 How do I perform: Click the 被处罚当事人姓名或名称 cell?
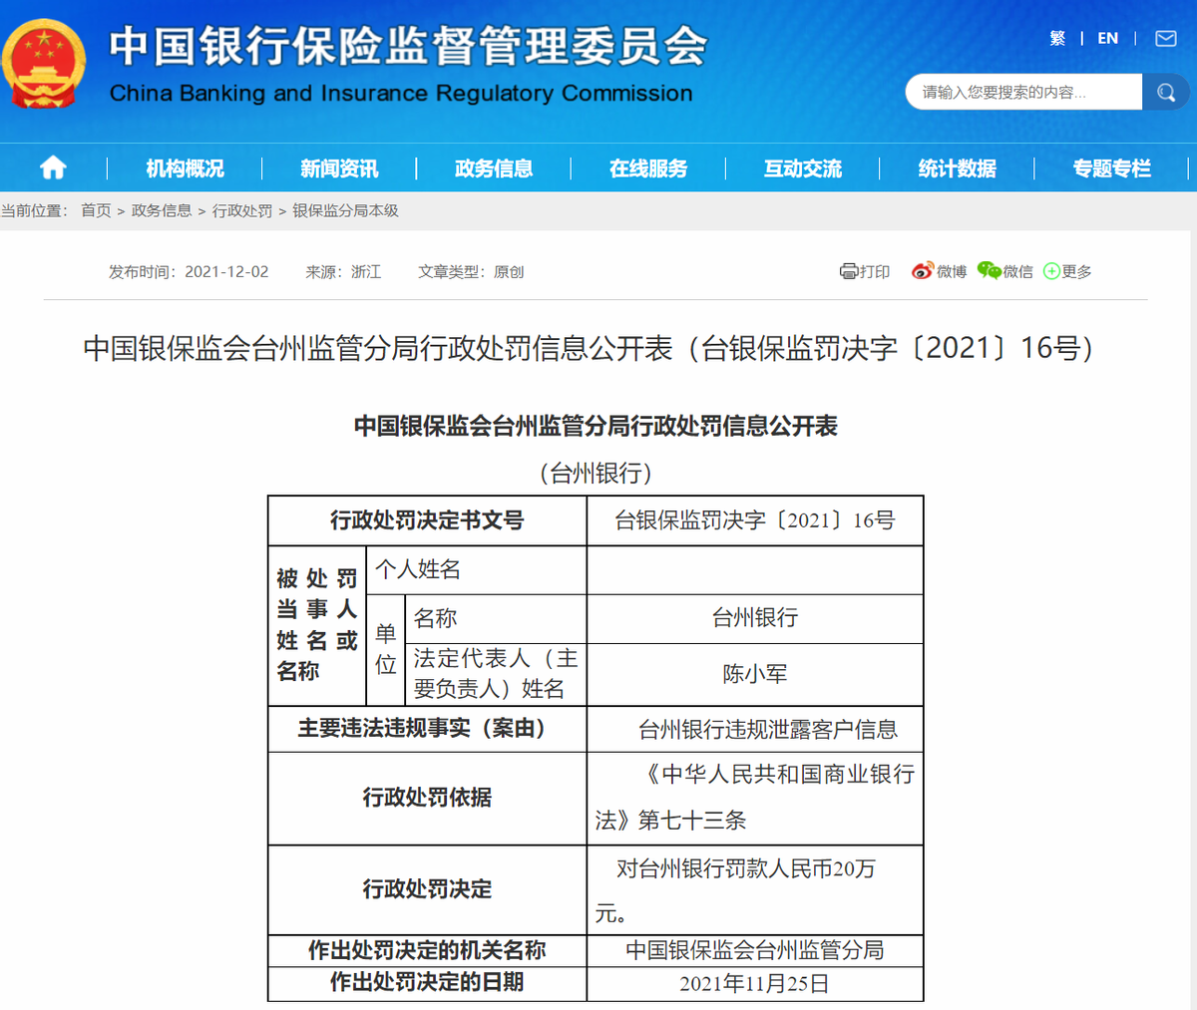pyautogui.click(x=317, y=625)
